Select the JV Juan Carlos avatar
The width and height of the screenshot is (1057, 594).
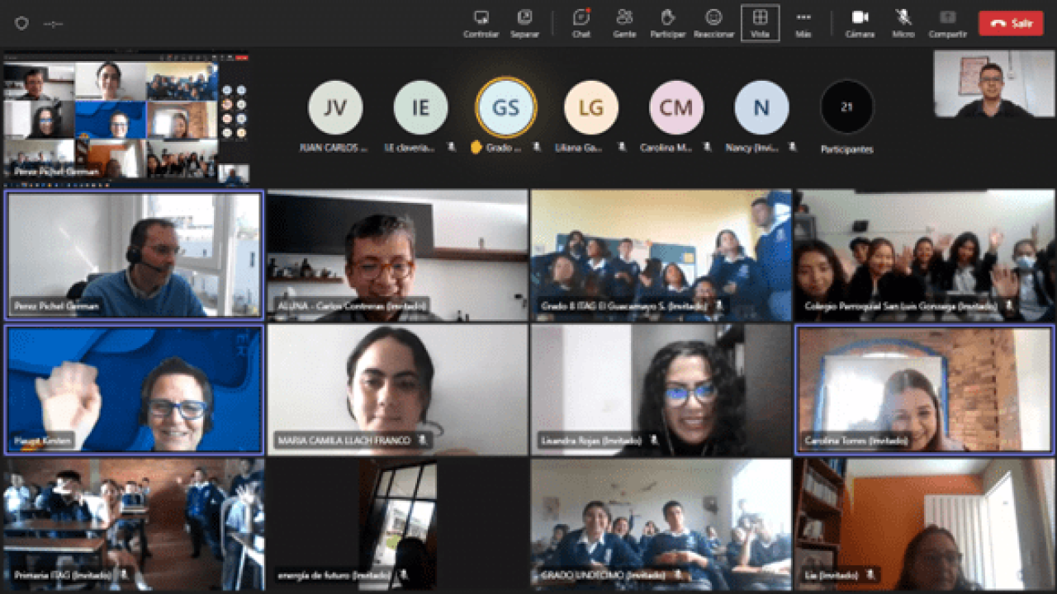tap(334, 107)
